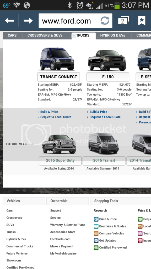Open the browser tabs switcher showing 2
The height and width of the screenshot is (269, 151).
pyautogui.click(x=123, y=20)
